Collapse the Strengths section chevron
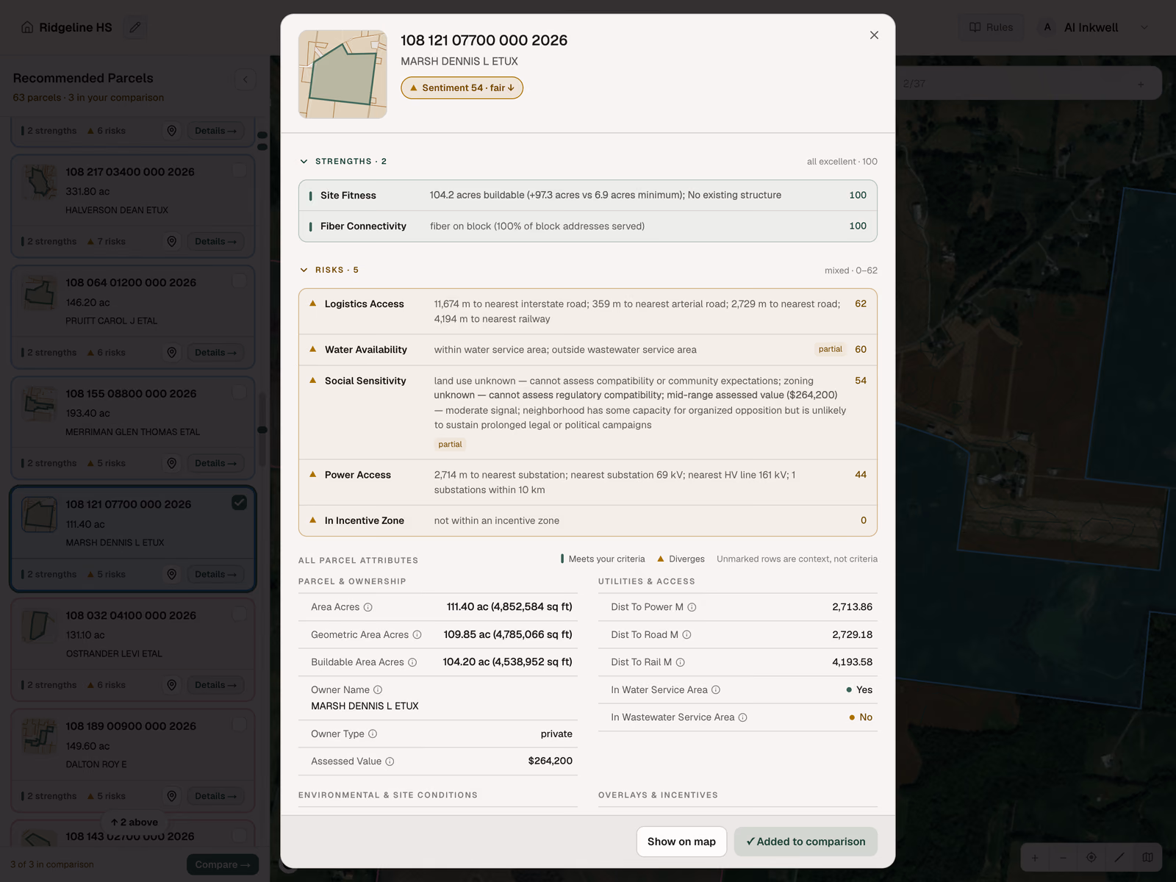Image resolution: width=1176 pixels, height=882 pixels. click(304, 161)
